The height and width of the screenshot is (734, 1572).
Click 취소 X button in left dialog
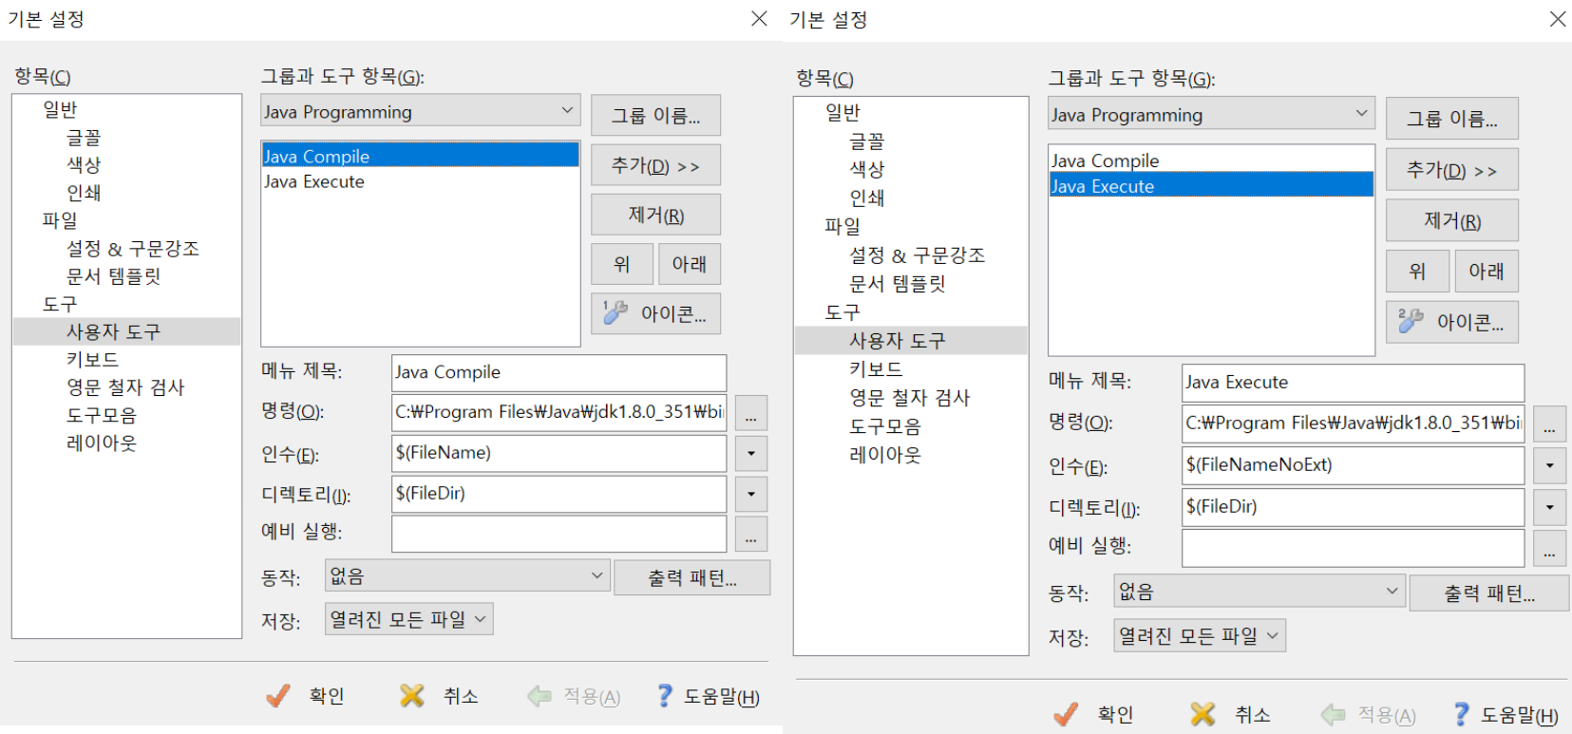pos(439,697)
